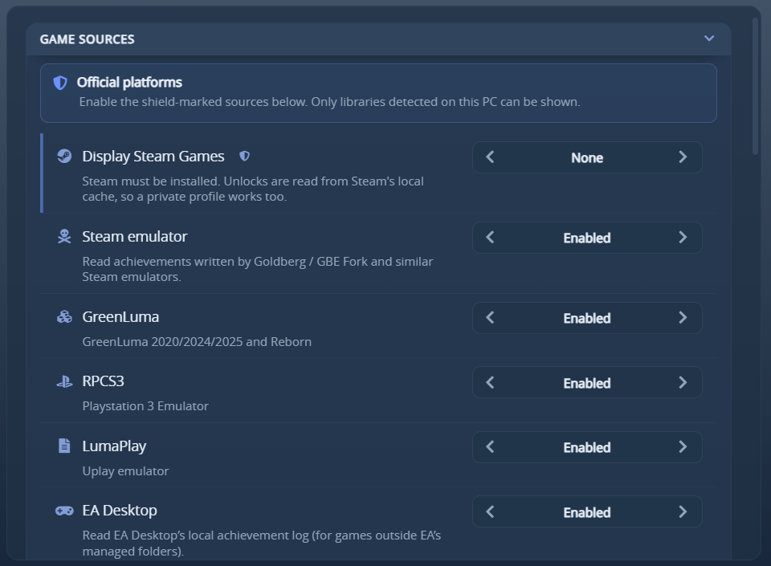Click the skull icon for Steam emulator
771x566 pixels.
click(x=64, y=236)
